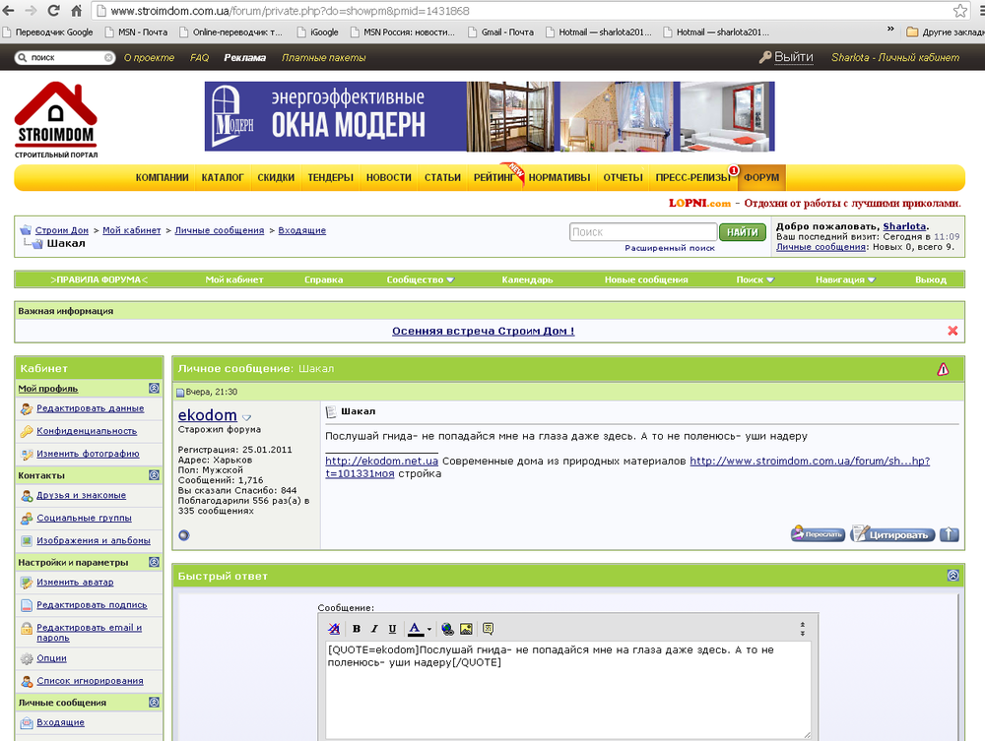Click the editor size adjustment arrows
Image resolution: width=985 pixels, height=741 pixels.
(x=802, y=630)
